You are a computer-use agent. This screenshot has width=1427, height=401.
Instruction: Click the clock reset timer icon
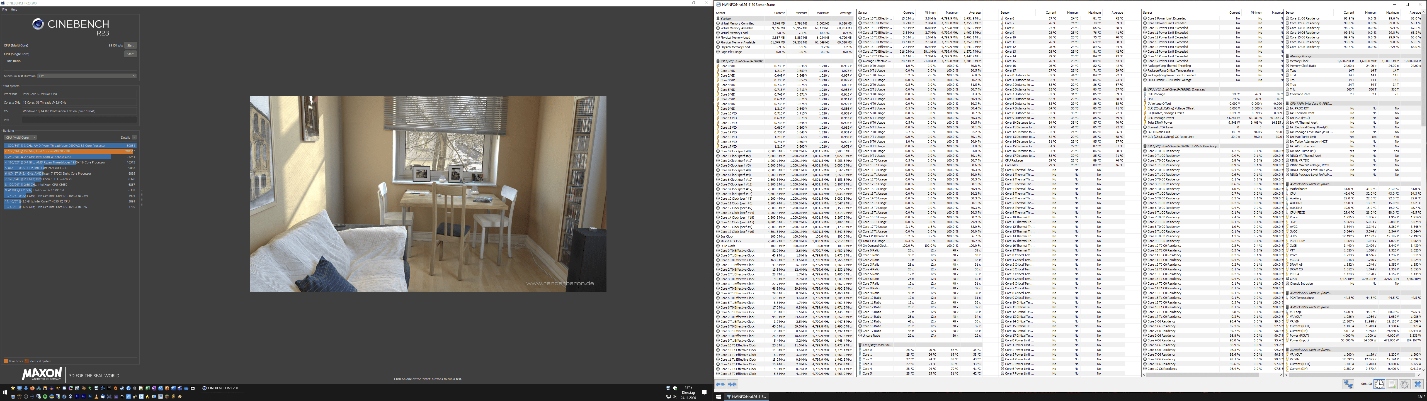coord(1379,384)
